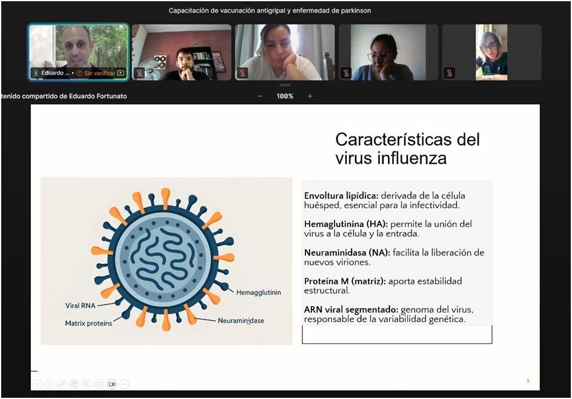Open more options ellipsis on slide toolbar
Image resolution: width=572 pixels, height=399 pixels.
click(x=124, y=384)
